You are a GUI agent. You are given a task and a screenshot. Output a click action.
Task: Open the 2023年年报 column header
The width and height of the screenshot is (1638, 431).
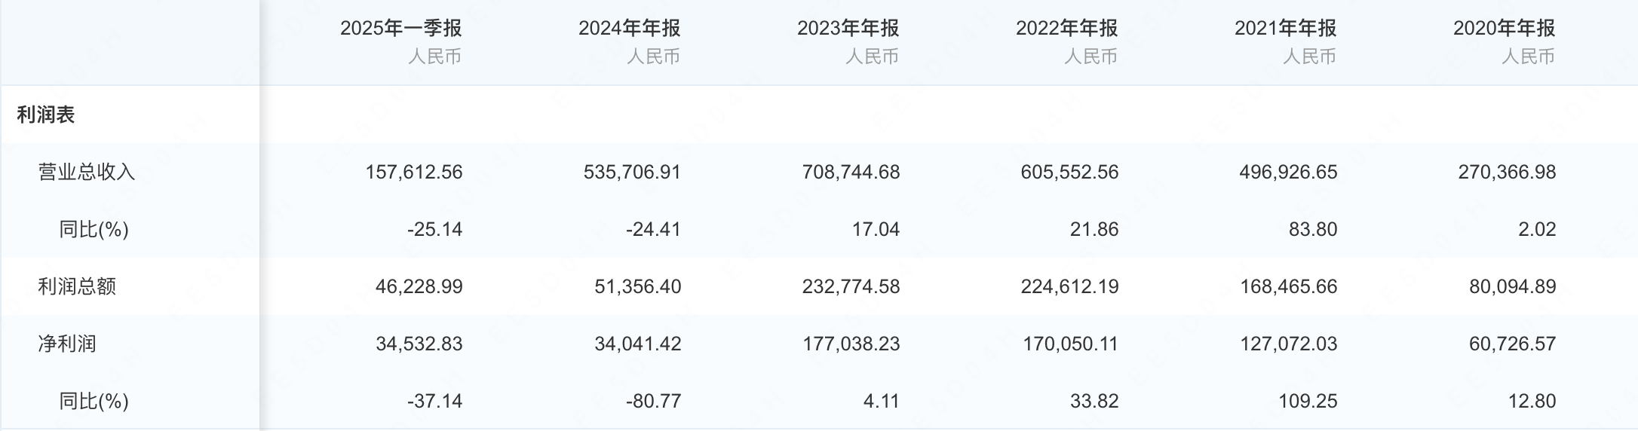(848, 29)
